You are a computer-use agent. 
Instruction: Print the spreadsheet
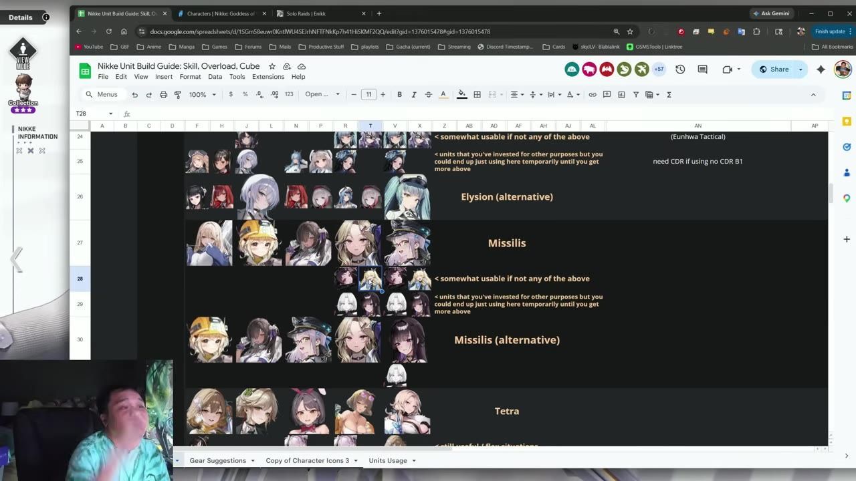[x=163, y=95]
